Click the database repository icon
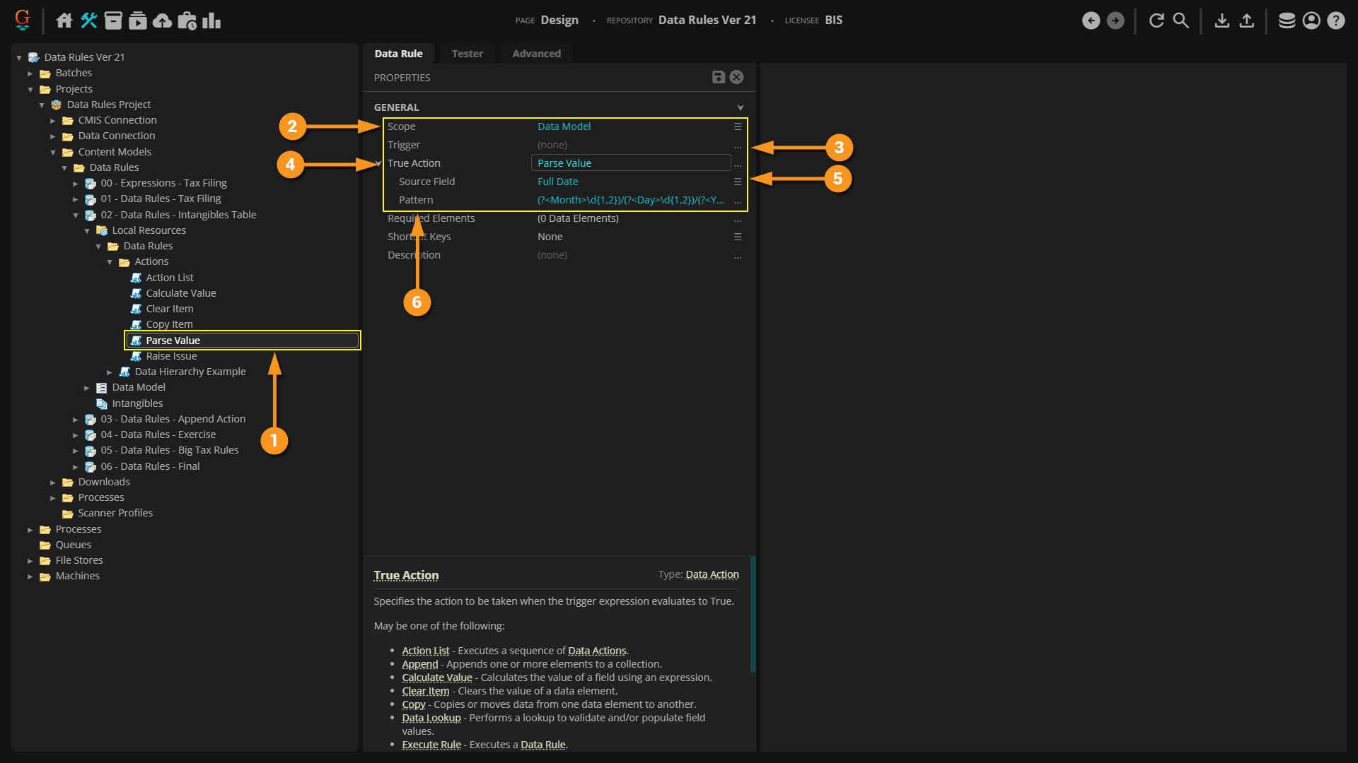The width and height of the screenshot is (1358, 763). click(1287, 20)
